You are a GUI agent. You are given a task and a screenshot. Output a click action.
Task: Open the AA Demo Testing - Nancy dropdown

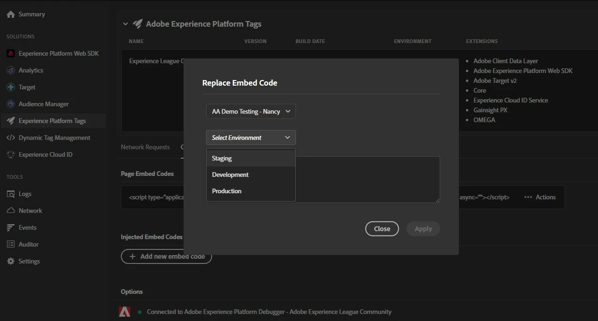[x=251, y=111]
